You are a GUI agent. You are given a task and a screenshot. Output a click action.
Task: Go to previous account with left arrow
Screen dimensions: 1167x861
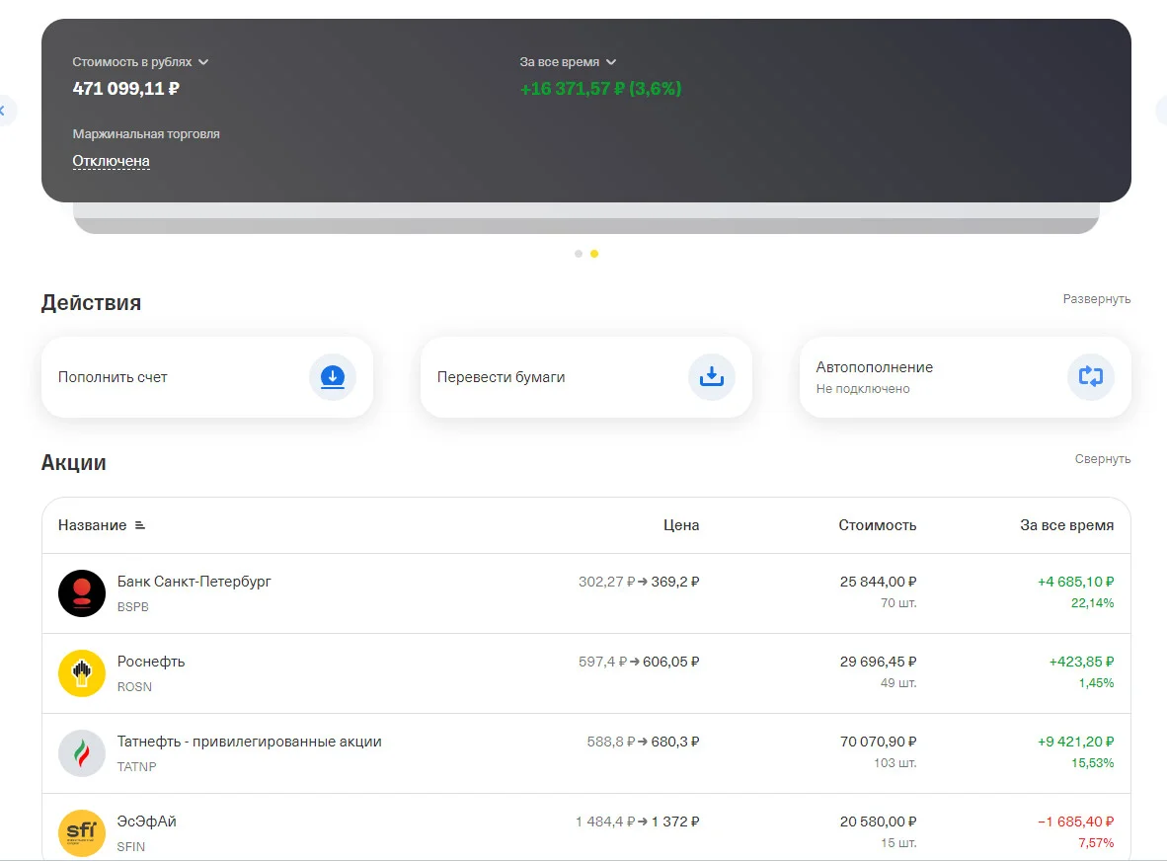(3, 111)
